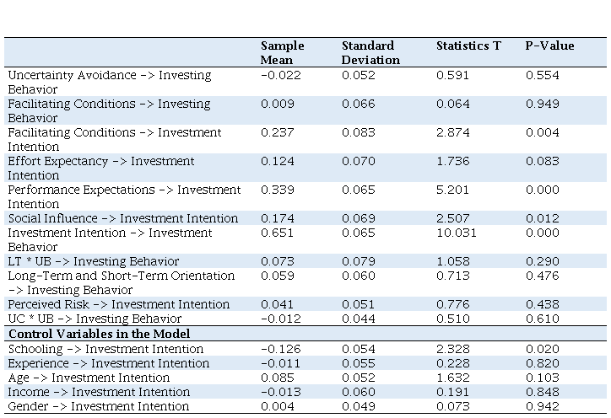Select the Effort Expectancy row label
The width and height of the screenshot is (611, 418).
100,168
